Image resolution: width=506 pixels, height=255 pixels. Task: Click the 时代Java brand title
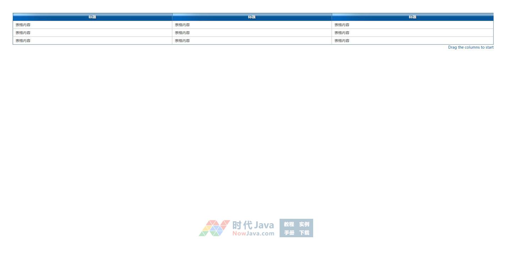253,225
